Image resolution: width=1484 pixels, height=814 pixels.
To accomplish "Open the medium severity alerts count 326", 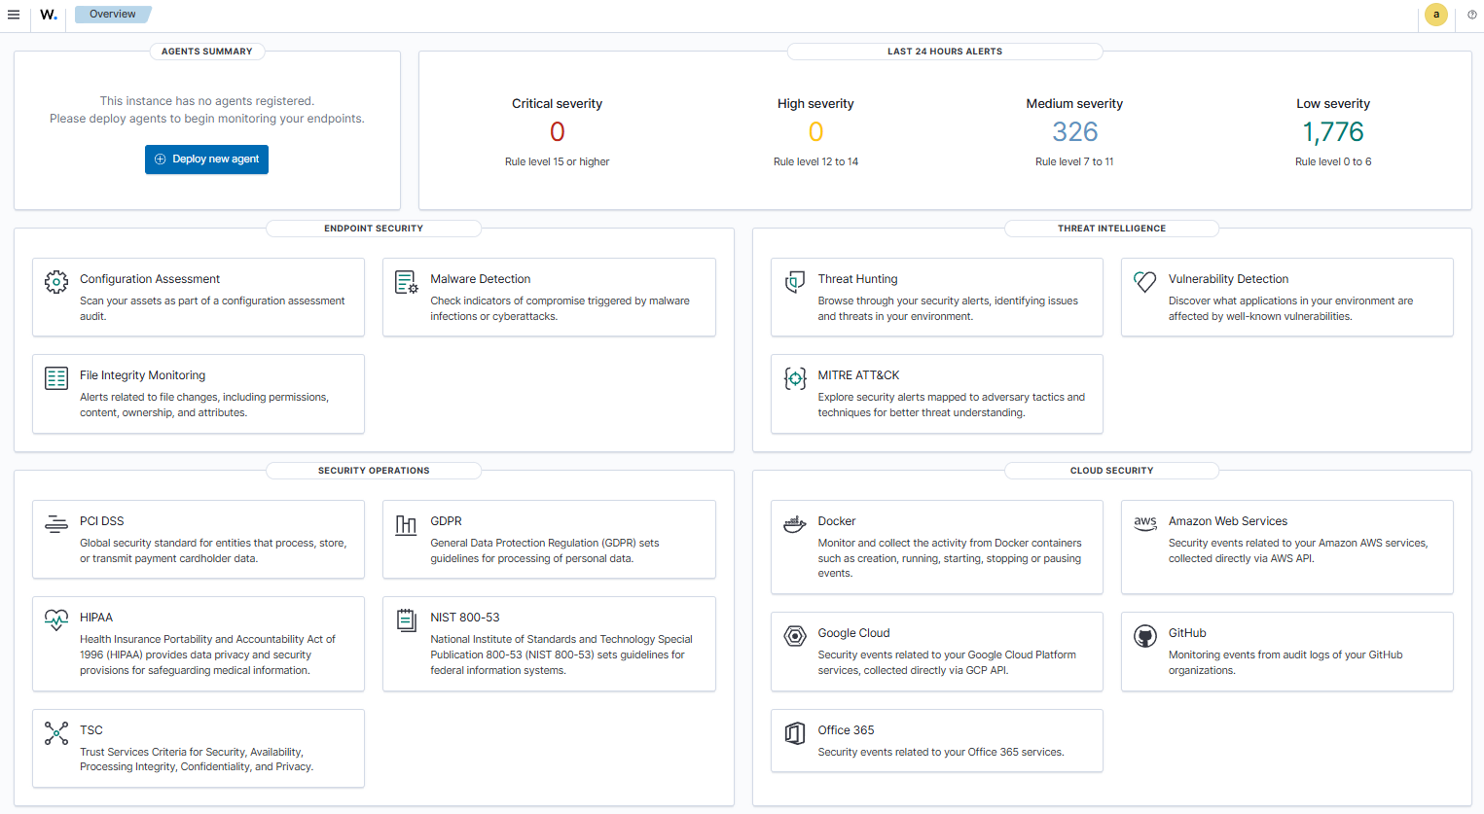I will [x=1074, y=132].
